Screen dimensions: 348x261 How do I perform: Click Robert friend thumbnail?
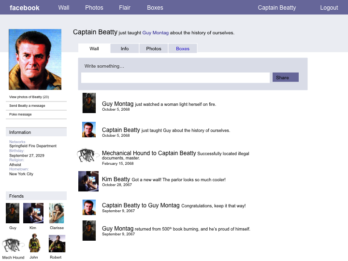pyautogui.click(x=57, y=244)
